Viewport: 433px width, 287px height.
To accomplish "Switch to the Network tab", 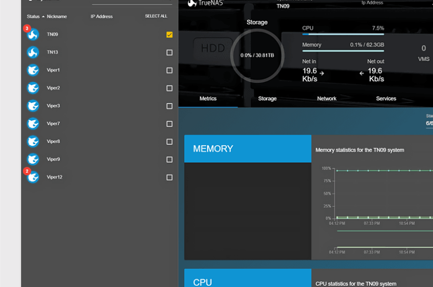I will (326, 98).
